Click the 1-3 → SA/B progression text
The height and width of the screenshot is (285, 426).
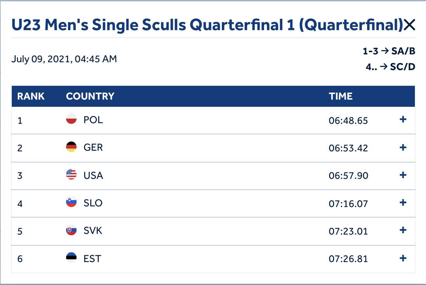coord(389,51)
